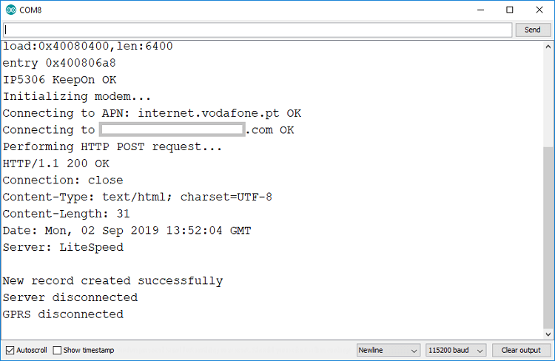The height and width of the screenshot is (361, 555).
Task: Click the scrollbar track above the thumb
Action: (x=548, y=96)
